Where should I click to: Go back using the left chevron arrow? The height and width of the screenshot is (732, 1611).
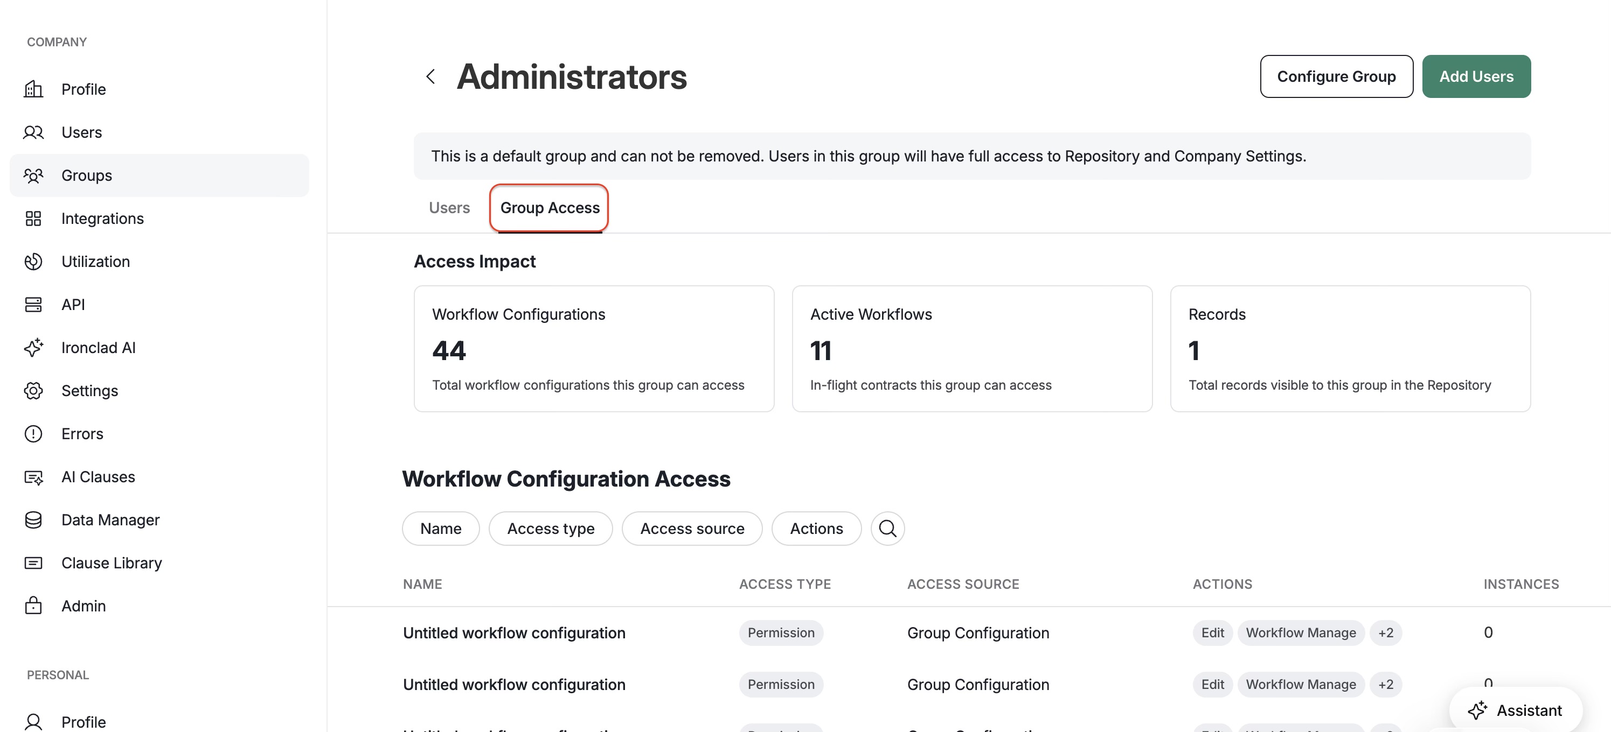tap(430, 77)
